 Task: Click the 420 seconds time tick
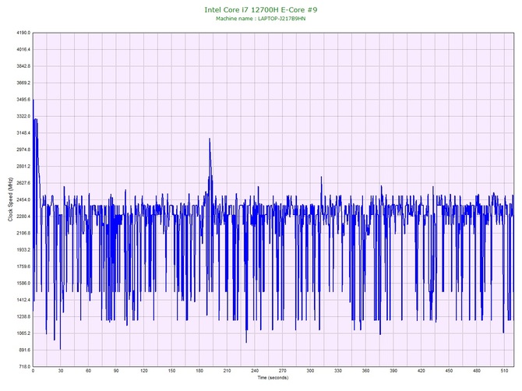coord(421,371)
